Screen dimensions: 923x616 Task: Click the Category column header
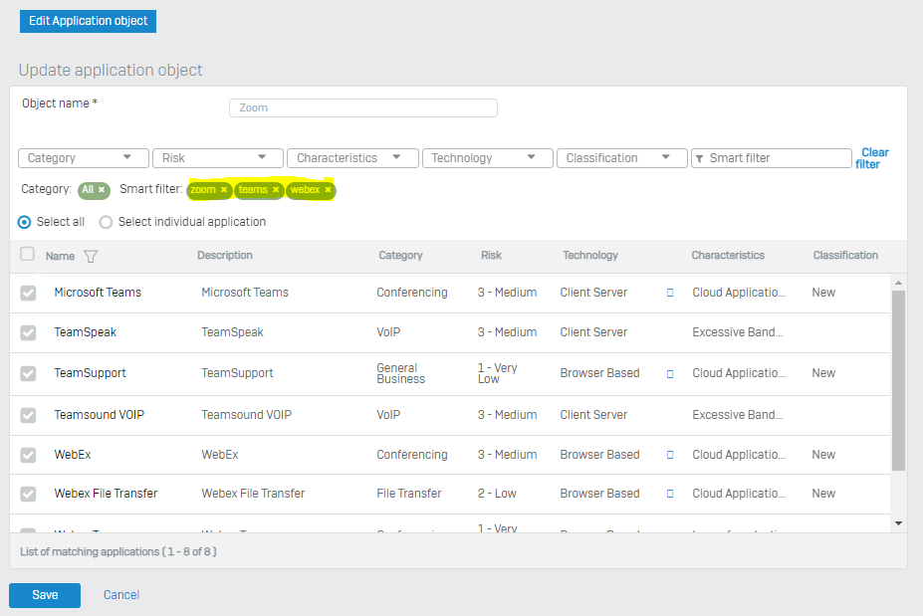click(400, 256)
